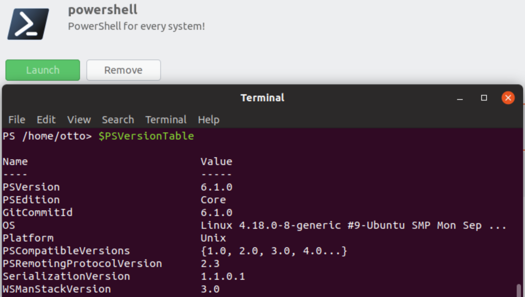525x297 pixels.
Task: Click the $PSVersionTable command text
Action: pyautogui.click(x=146, y=136)
